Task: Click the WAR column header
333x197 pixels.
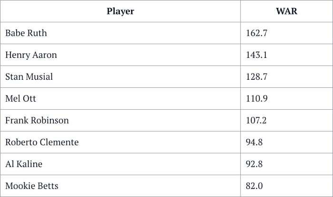Action: point(286,11)
